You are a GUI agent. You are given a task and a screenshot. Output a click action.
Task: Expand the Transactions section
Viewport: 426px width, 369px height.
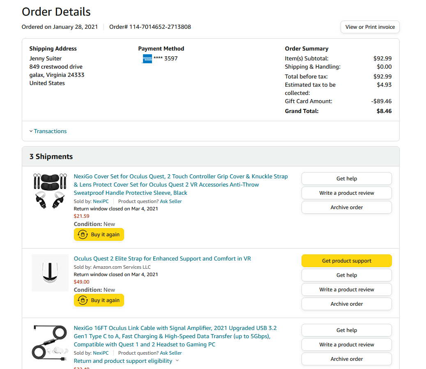(48, 131)
